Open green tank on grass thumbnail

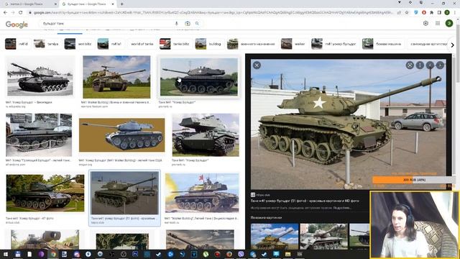pos(116,77)
